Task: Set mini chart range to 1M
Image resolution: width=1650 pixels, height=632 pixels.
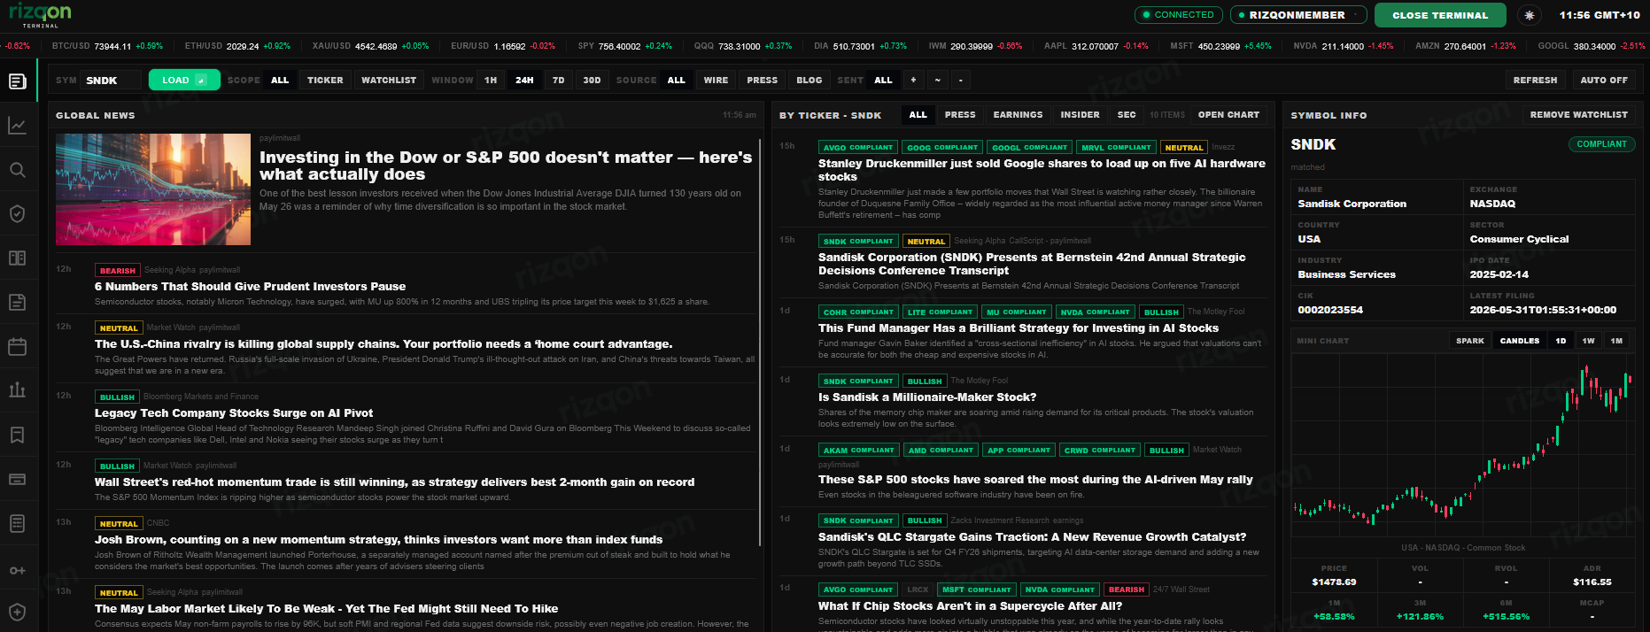Action: (x=1617, y=341)
